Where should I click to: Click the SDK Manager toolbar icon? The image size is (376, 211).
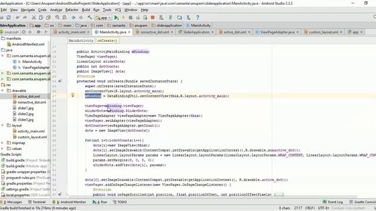pyautogui.click(x=189, y=18)
